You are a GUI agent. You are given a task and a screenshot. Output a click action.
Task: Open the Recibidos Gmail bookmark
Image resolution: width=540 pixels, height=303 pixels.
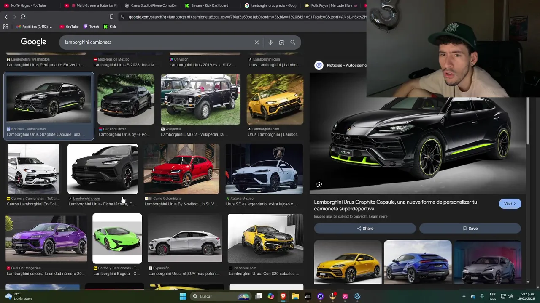pyautogui.click(x=34, y=27)
